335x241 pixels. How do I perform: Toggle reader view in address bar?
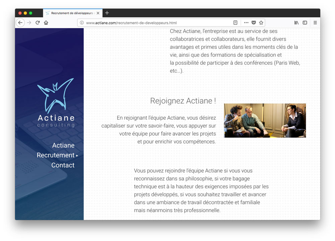[235, 23]
